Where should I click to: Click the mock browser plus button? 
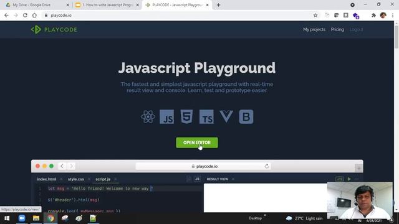pos(358,168)
